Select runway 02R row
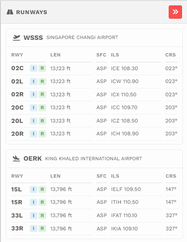The height and width of the screenshot is (242, 187). coord(94,95)
